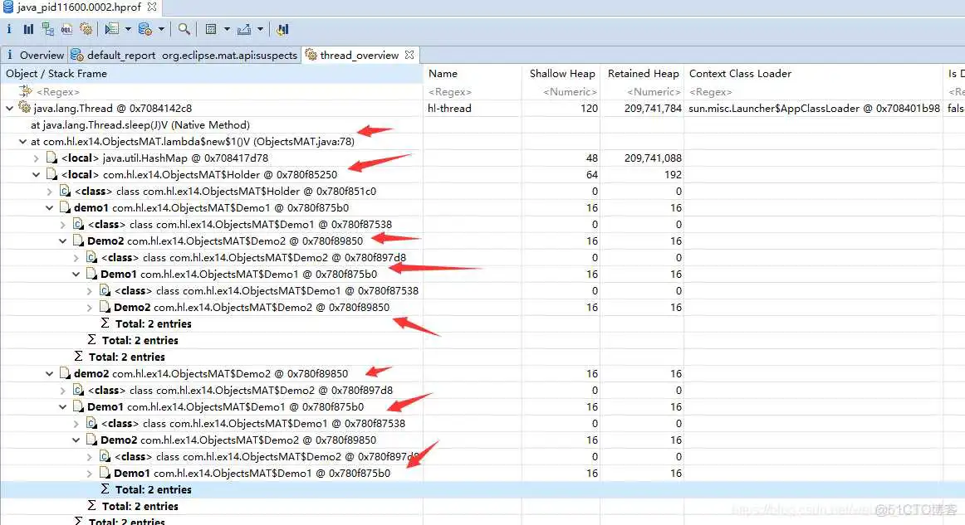Image resolution: width=965 pixels, height=525 pixels.
Task: Click the Thread Overview gear icon in toolbar
Action: 86,29
